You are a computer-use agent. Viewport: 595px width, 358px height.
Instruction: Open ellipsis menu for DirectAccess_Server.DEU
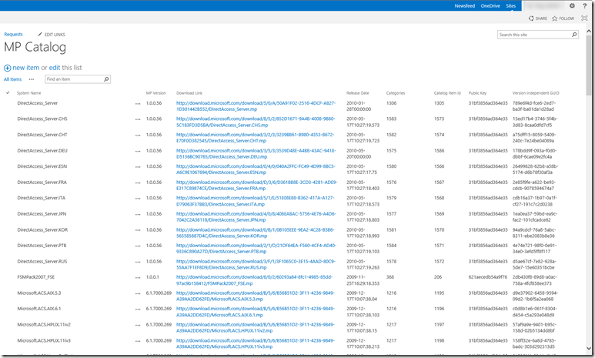(138, 151)
